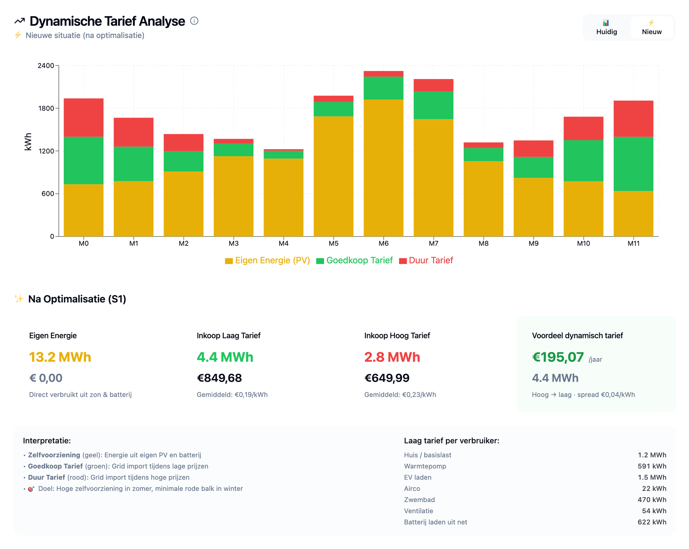Click the sparkles icon beside Na Optimalisatie
Image resolution: width=689 pixels, height=549 pixels.
point(19,299)
